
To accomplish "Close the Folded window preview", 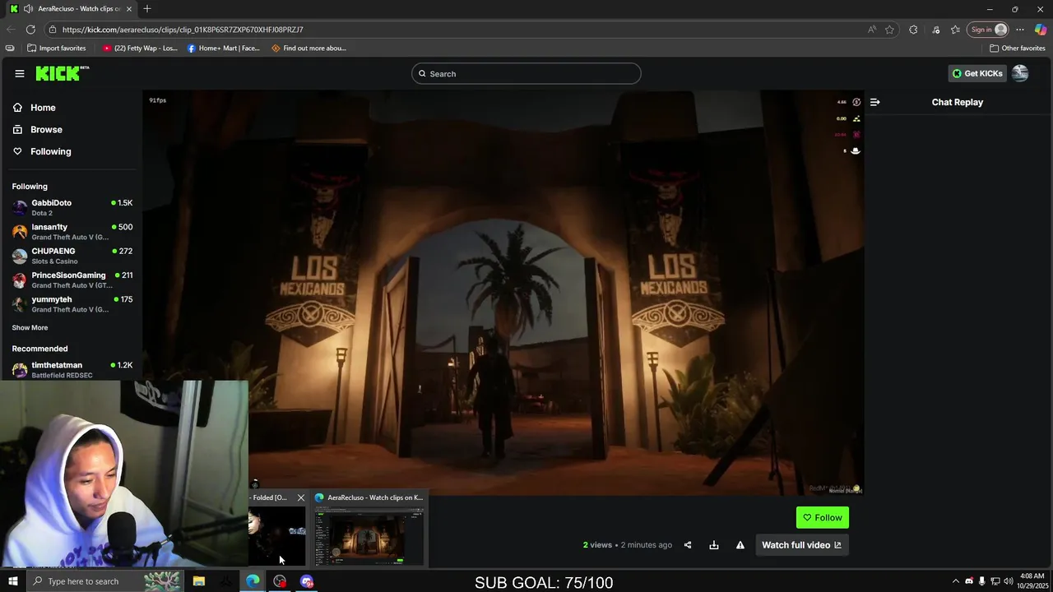I will 300,497.
